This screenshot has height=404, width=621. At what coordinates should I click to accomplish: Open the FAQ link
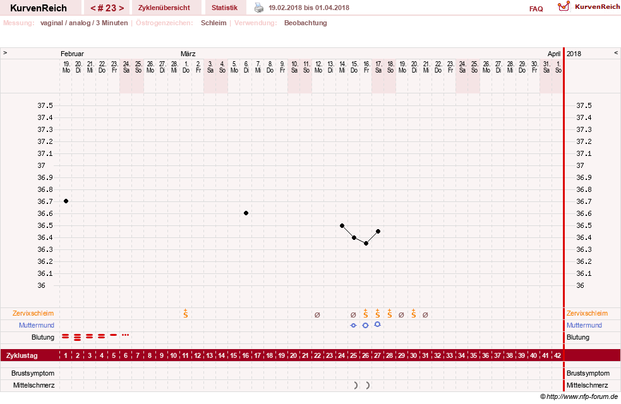536,9
